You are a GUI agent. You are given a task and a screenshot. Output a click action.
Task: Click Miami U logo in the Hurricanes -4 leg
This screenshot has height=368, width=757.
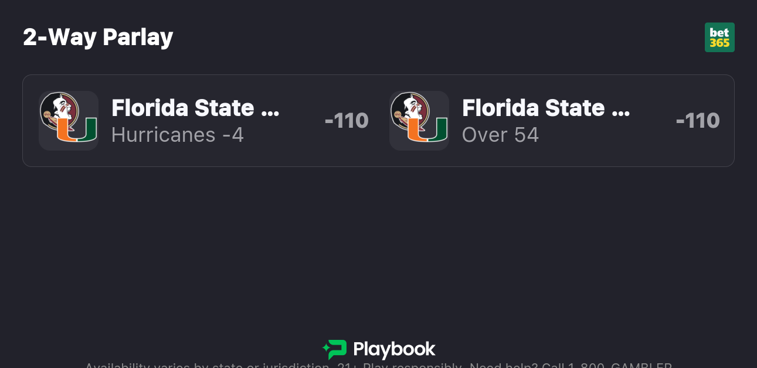(x=77, y=130)
